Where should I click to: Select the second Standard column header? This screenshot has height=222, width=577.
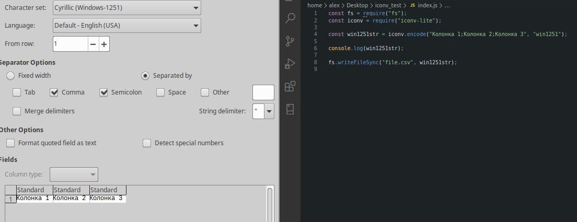click(71, 190)
